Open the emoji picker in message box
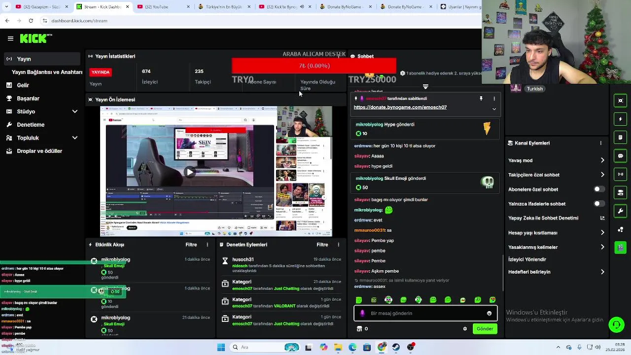The width and height of the screenshot is (631, 355). 489,313
